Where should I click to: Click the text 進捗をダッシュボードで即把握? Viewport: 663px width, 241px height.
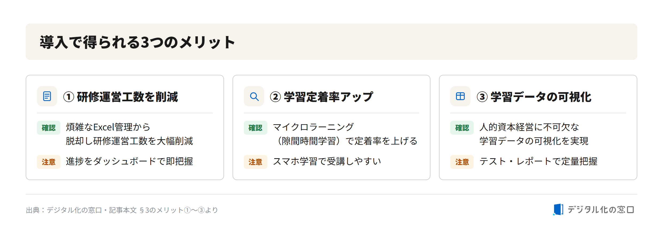click(129, 161)
